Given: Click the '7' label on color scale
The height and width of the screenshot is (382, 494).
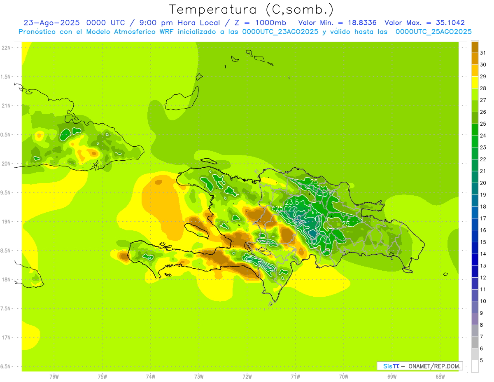Looking at the screenshot, I should point(482,337).
